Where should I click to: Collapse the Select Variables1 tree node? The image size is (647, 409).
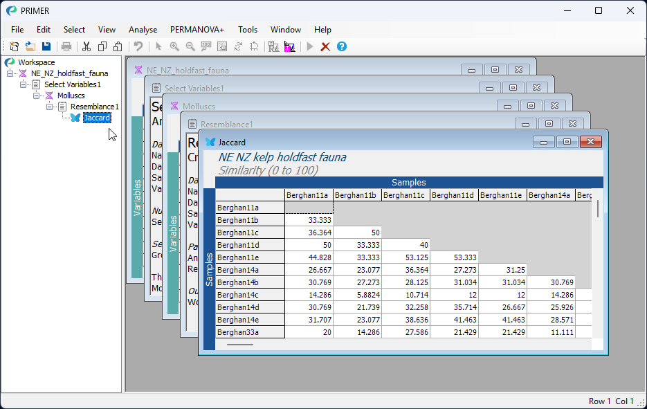[x=23, y=84]
